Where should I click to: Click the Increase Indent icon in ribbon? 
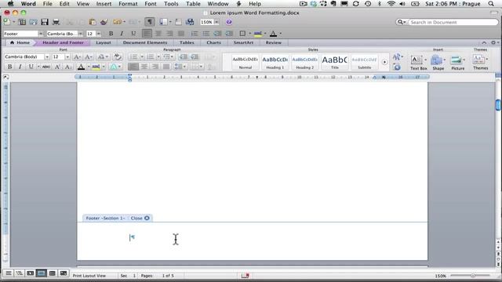(195, 57)
